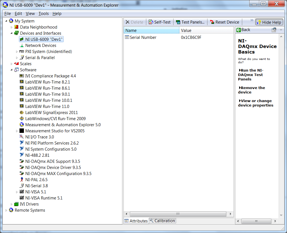Viewport: 287px width, 233px height.
Task: Open the 'Remove the device' help link
Action: pos(252,90)
